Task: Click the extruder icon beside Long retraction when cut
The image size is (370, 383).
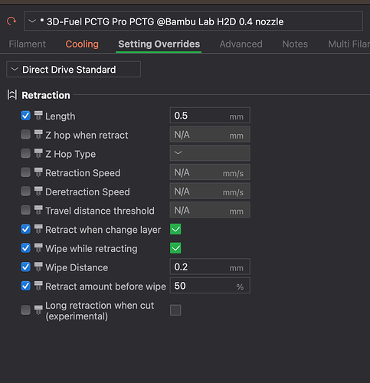Action: 38,310
